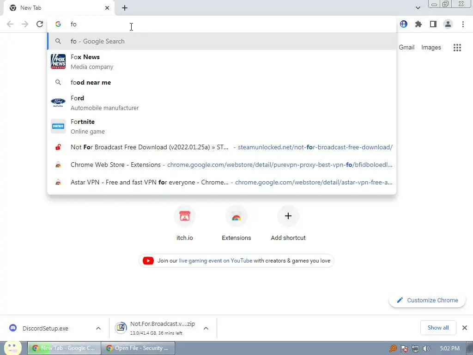Click the web store icon beside Astar VPN

point(58,182)
